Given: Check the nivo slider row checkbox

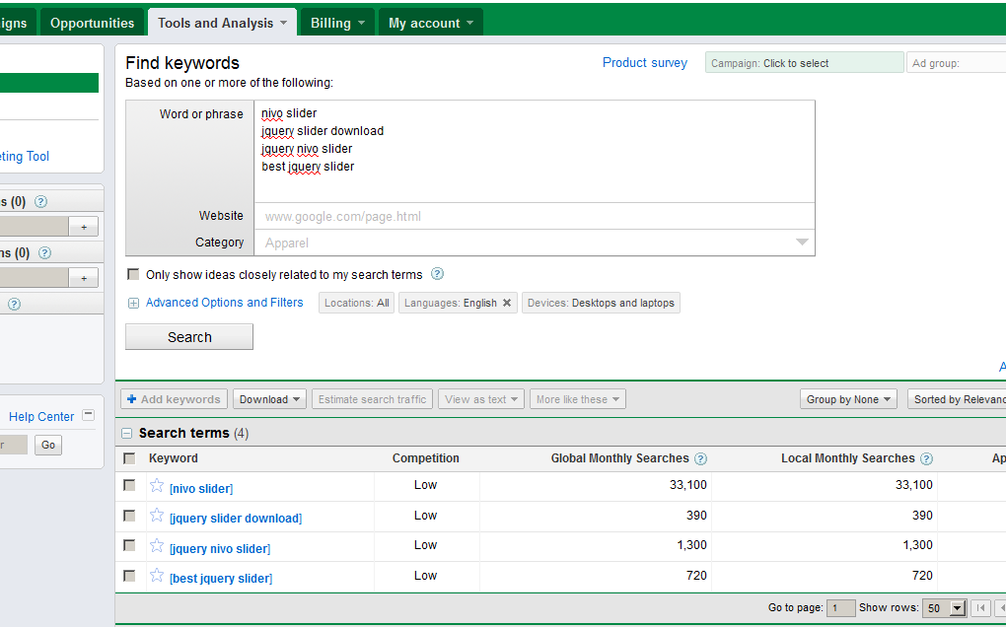Looking at the screenshot, I should 129,485.
